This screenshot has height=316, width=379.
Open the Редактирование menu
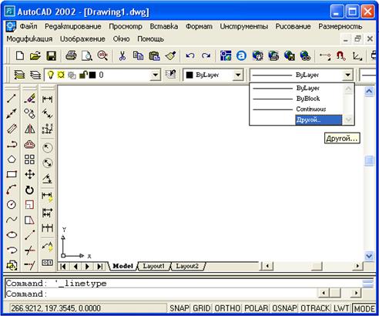point(73,26)
